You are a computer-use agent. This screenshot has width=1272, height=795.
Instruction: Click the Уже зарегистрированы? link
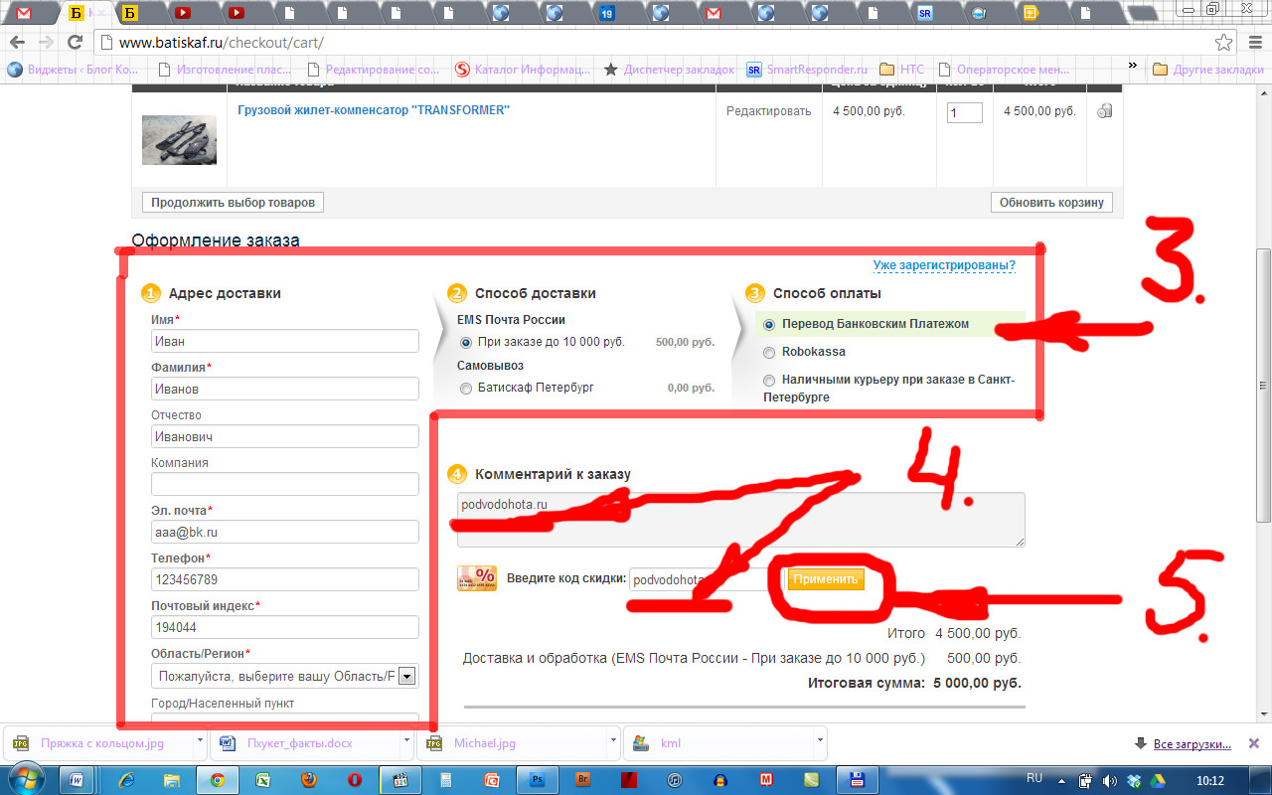tap(944, 265)
